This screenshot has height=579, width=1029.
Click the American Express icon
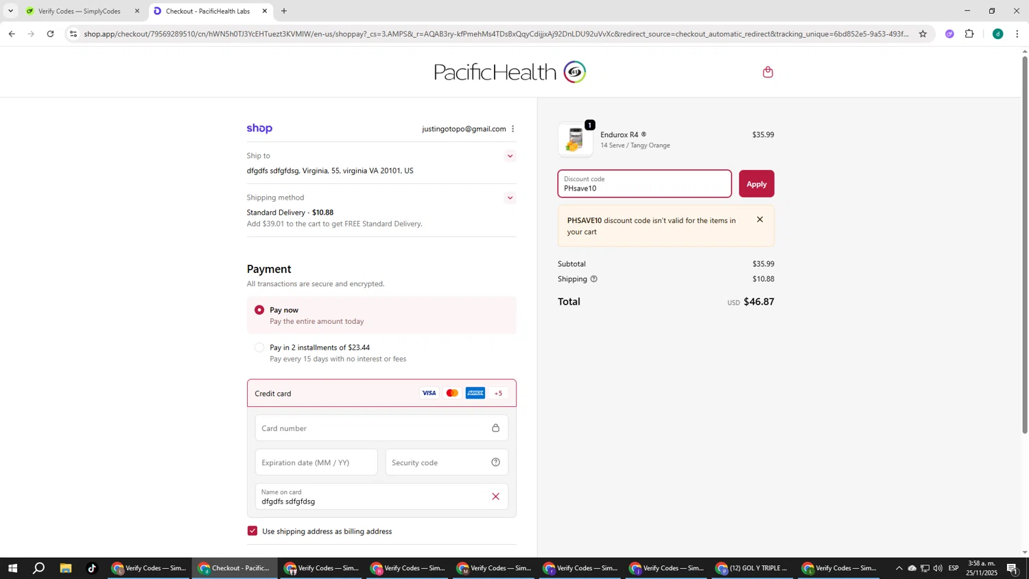475,393
